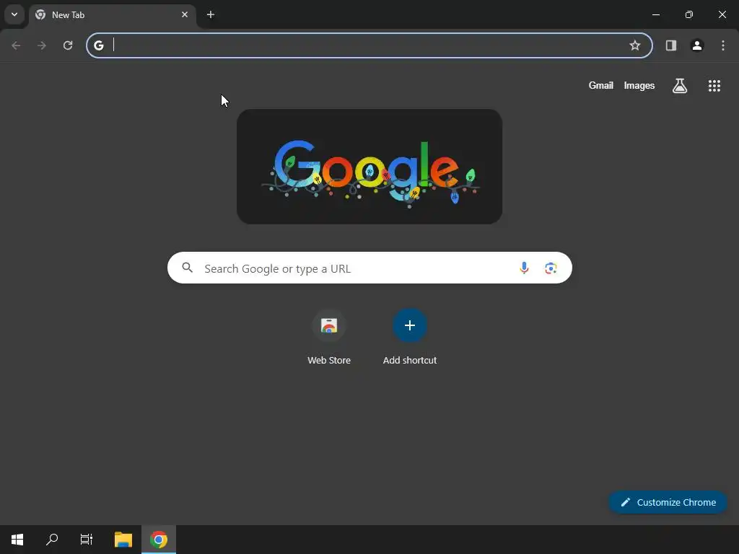Click the magnifier icon in search box
This screenshot has width=739, height=554.
tap(188, 268)
